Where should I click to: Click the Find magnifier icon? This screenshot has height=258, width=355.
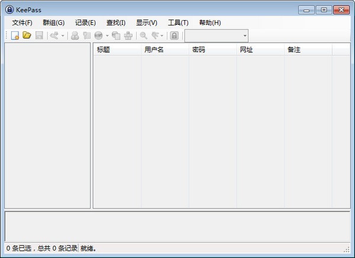(144, 36)
